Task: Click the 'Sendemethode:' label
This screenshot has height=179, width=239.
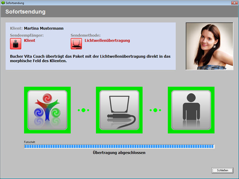Action: coord(85,35)
